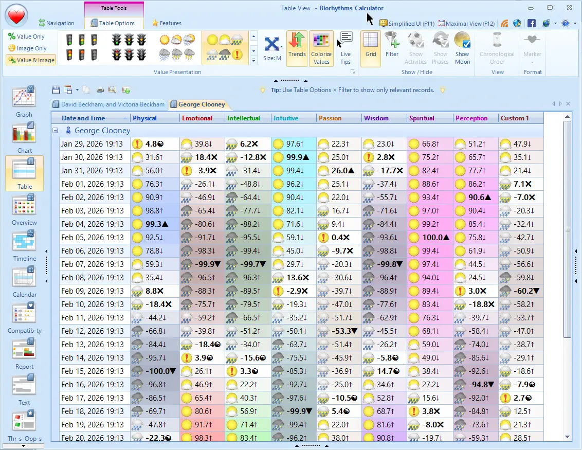
Task: Expand the help menu dropdown arrow
Action: (x=574, y=23)
